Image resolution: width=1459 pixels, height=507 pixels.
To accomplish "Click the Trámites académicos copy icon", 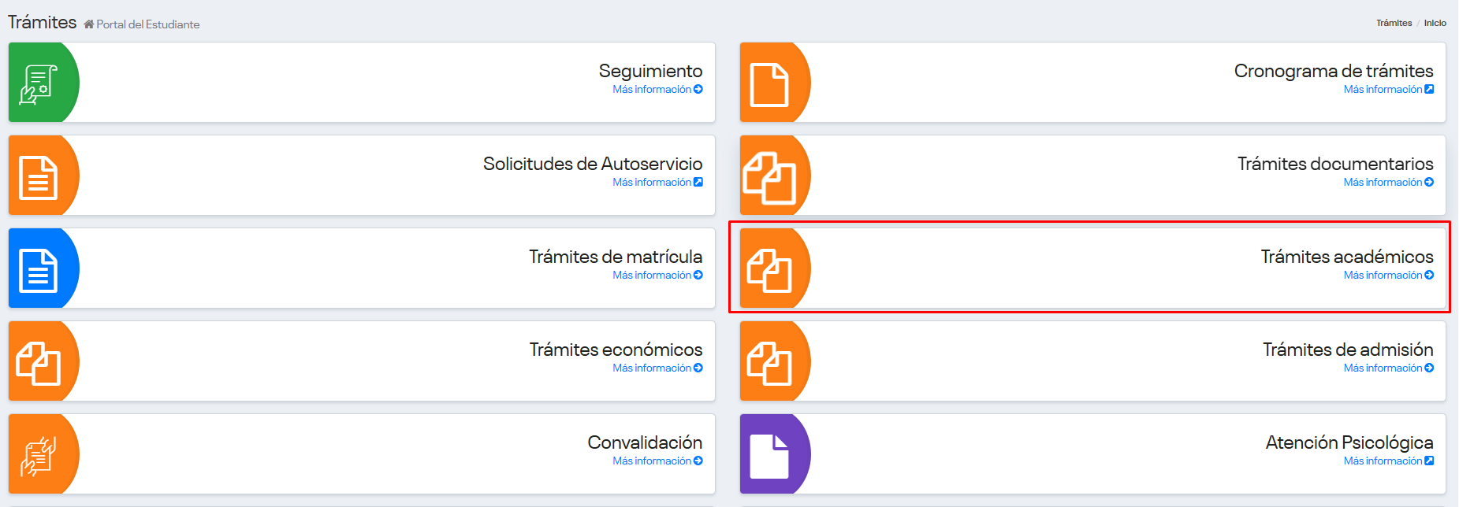I will 769,270.
